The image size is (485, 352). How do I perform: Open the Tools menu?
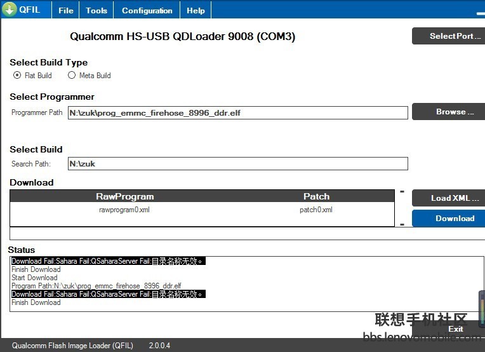[96, 10]
